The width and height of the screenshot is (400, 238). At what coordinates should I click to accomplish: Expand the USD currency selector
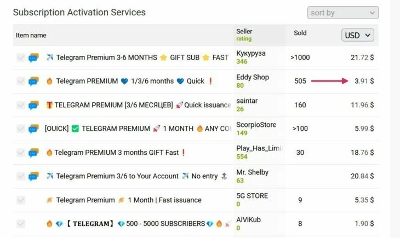pyautogui.click(x=358, y=35)
